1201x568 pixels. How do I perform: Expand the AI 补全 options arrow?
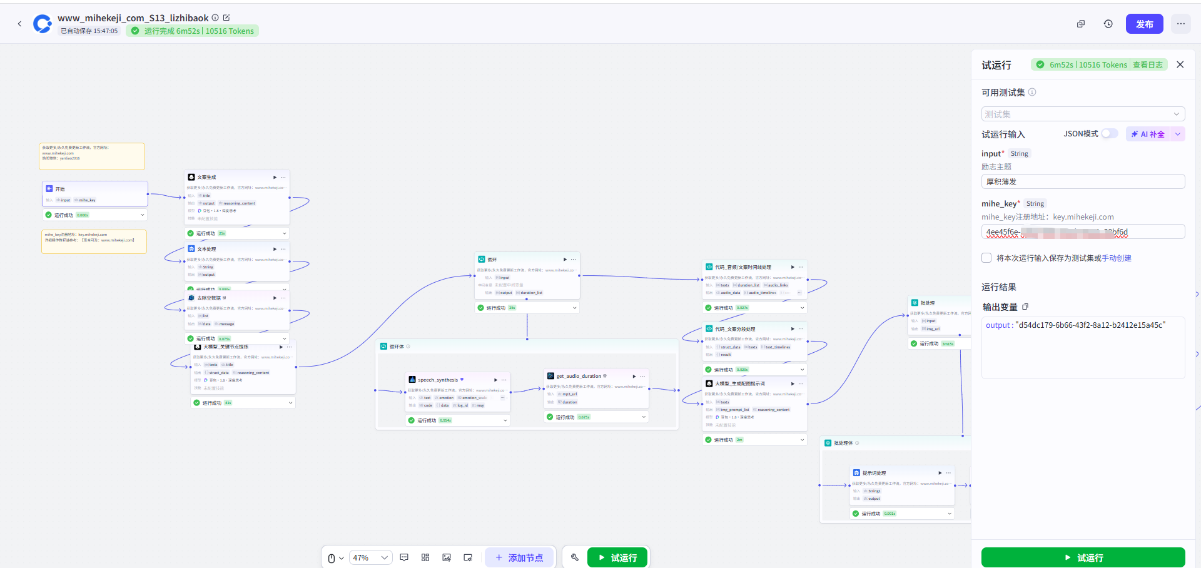click(1178, 134)
